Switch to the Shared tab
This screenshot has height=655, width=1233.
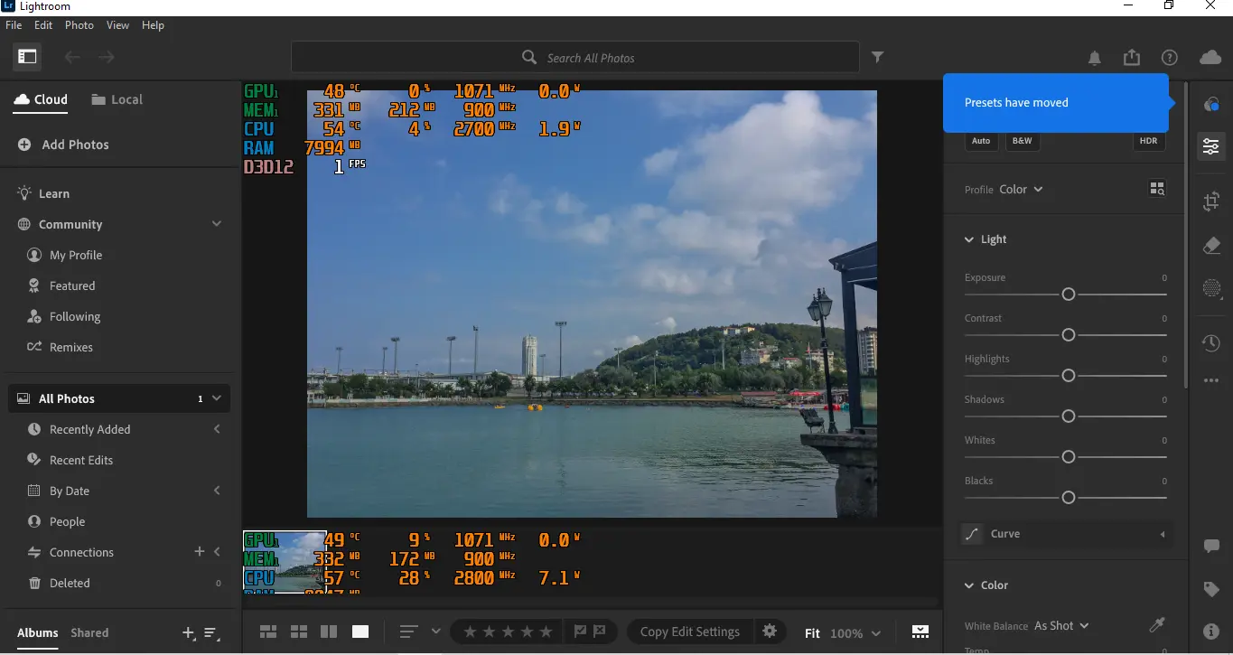89,633
